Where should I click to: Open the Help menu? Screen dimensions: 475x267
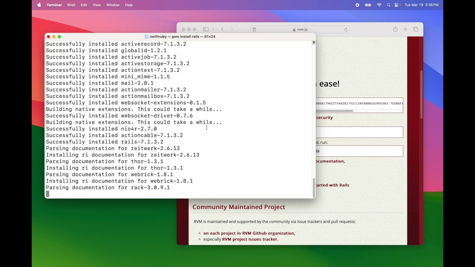129,5
